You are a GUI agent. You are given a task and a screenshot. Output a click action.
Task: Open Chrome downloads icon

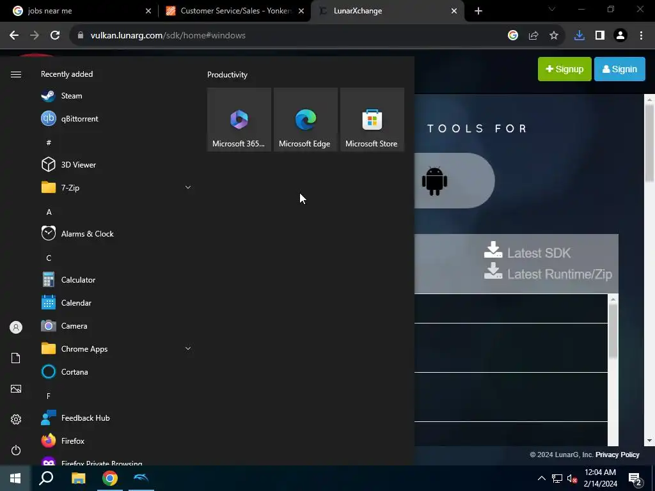[x=579, y=36]
